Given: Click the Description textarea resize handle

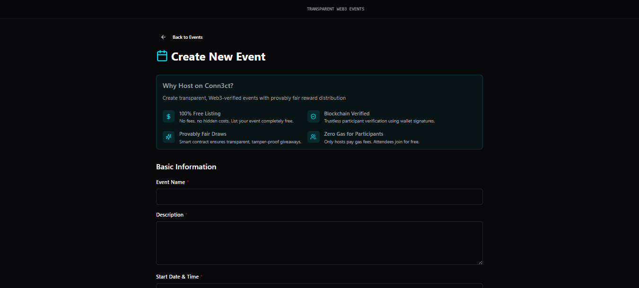Looking at the screenshot, I should (480, 262).
